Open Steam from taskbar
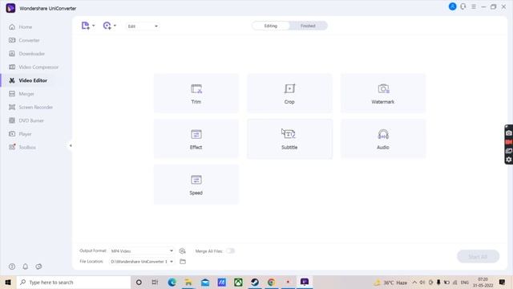 (255, 282)
